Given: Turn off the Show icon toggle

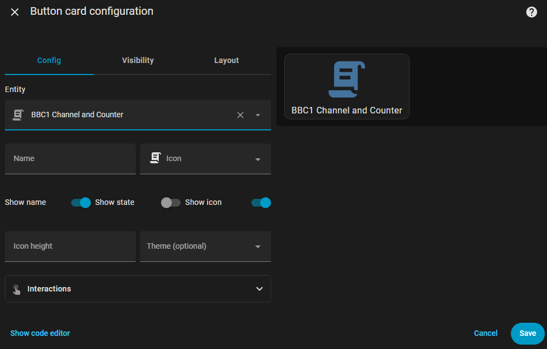Looking at the screenshot, I should pos(261,203).
